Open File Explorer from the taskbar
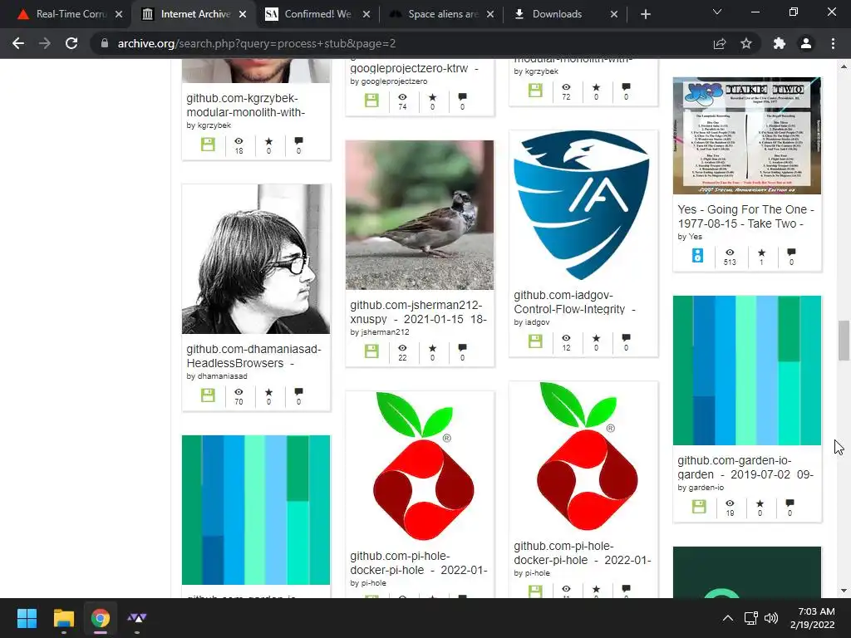The height and width of the screenshot is (638, 851). pyautogui.click(x=63, y=618)
